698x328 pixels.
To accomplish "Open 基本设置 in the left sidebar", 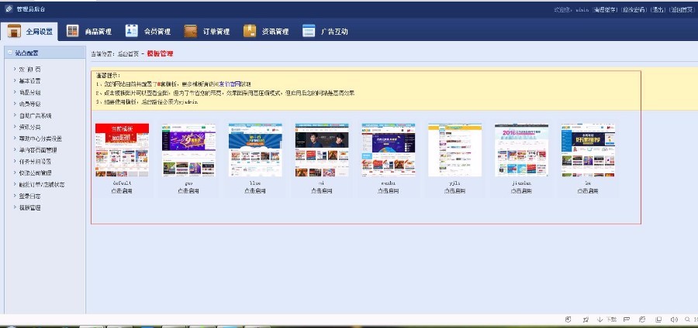I will [29, 80].
